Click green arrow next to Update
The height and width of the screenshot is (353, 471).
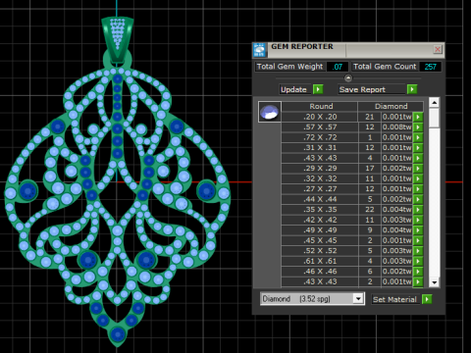(x=318, y=89)
